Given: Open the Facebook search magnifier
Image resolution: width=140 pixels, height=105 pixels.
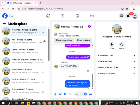Looking at the screenshot, I should (x=12, y=16).
